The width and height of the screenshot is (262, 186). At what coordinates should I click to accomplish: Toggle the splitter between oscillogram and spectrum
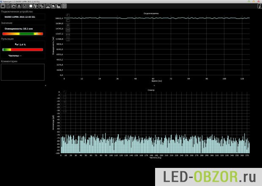point(154,85)
